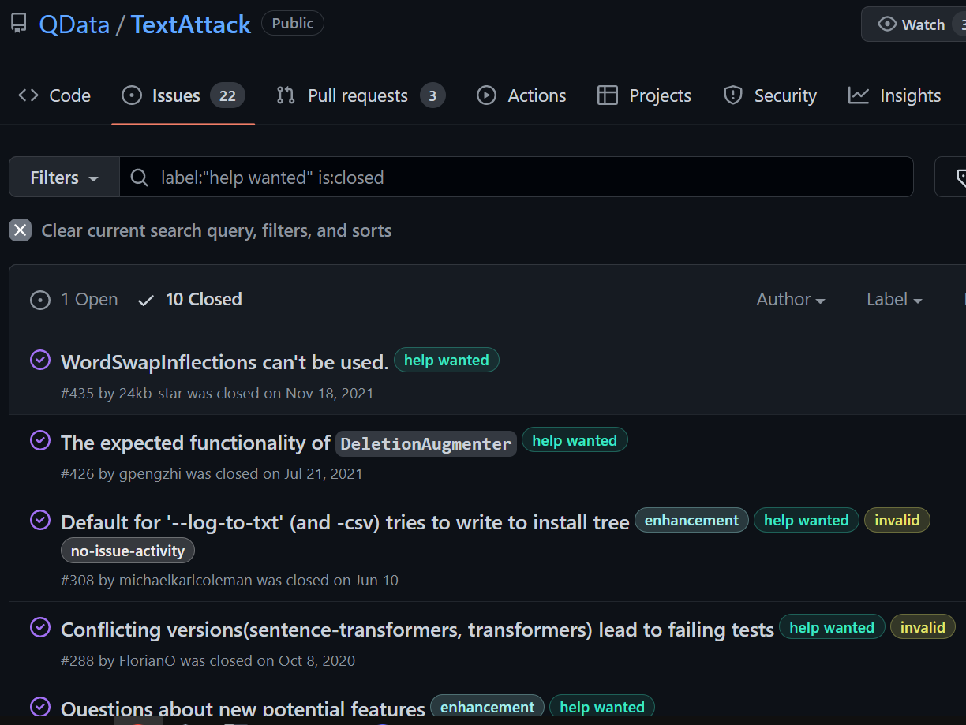
Task: Click help wanted label on issue #435
Action: [x=447, y=361]
